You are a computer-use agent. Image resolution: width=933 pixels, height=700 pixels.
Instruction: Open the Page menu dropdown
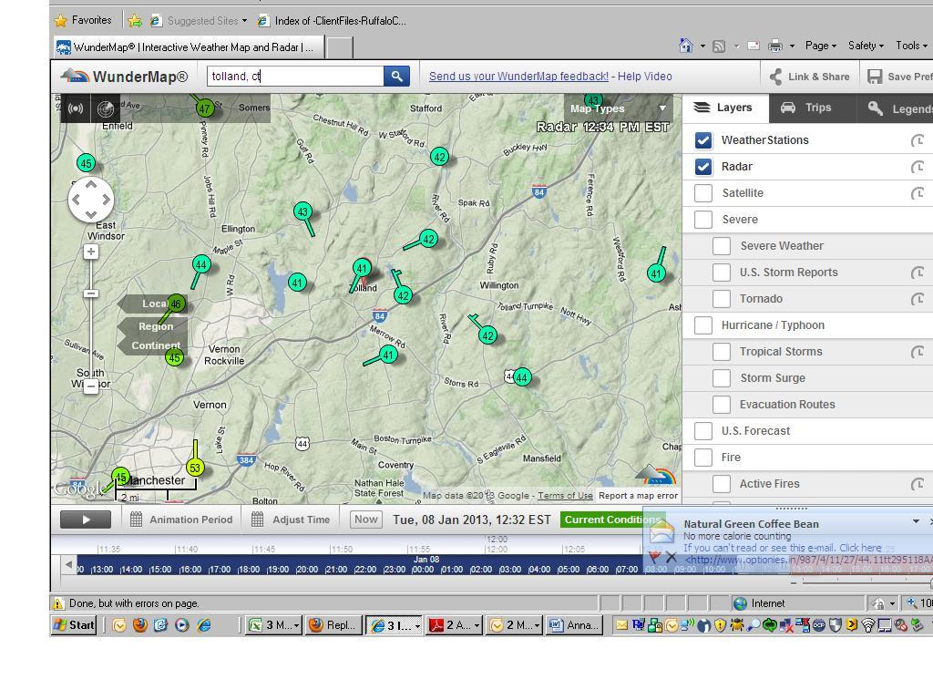tap(821, 46)
